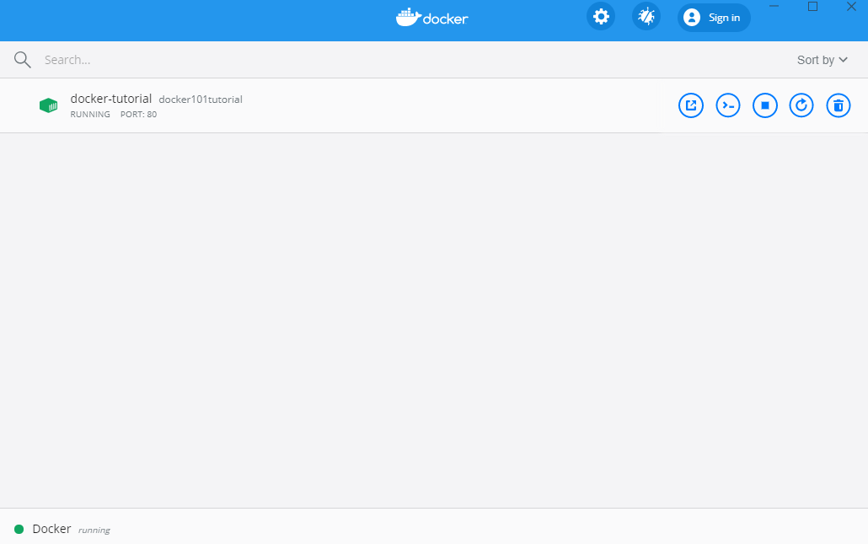Open Docker settings gear

point(601,17)
